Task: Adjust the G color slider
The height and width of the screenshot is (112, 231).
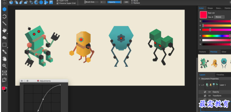Action: tap(216, 26)
